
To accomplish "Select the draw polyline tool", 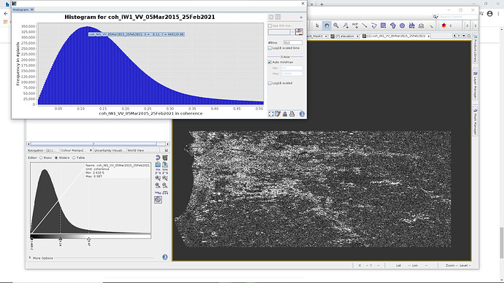I will (374, 26).
